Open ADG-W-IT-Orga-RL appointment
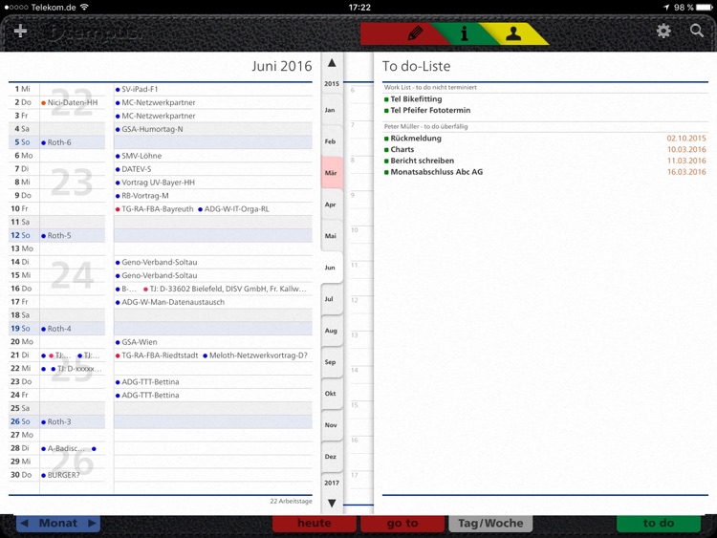This screenshot has width=717, height=538. [x=233, y=209]
